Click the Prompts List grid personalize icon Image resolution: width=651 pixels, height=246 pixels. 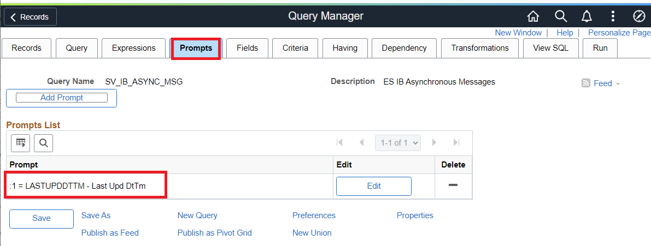(x=21, y=143)
